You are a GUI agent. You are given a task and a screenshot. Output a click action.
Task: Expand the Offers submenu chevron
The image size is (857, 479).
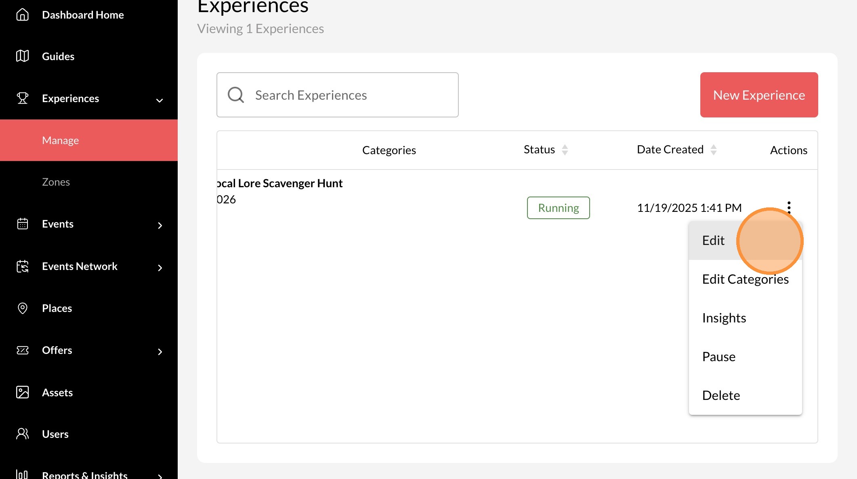[x=160, y=351]
